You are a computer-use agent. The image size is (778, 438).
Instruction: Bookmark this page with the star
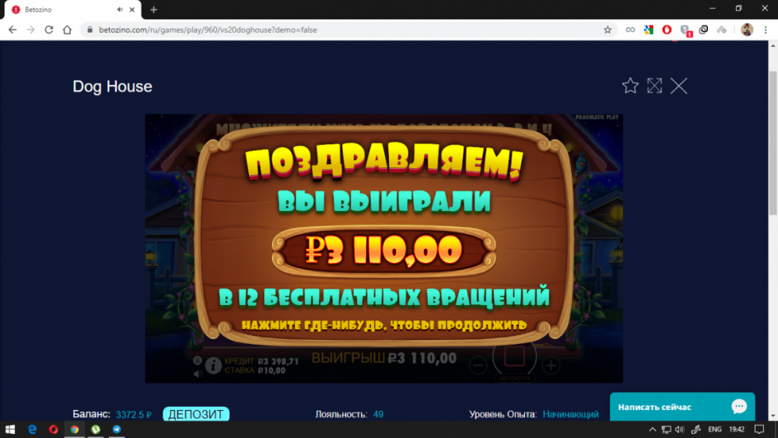[x=608, y=30]
